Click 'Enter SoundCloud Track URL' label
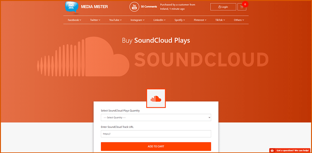Screen dimensions: 312x153 click(117, 127)
